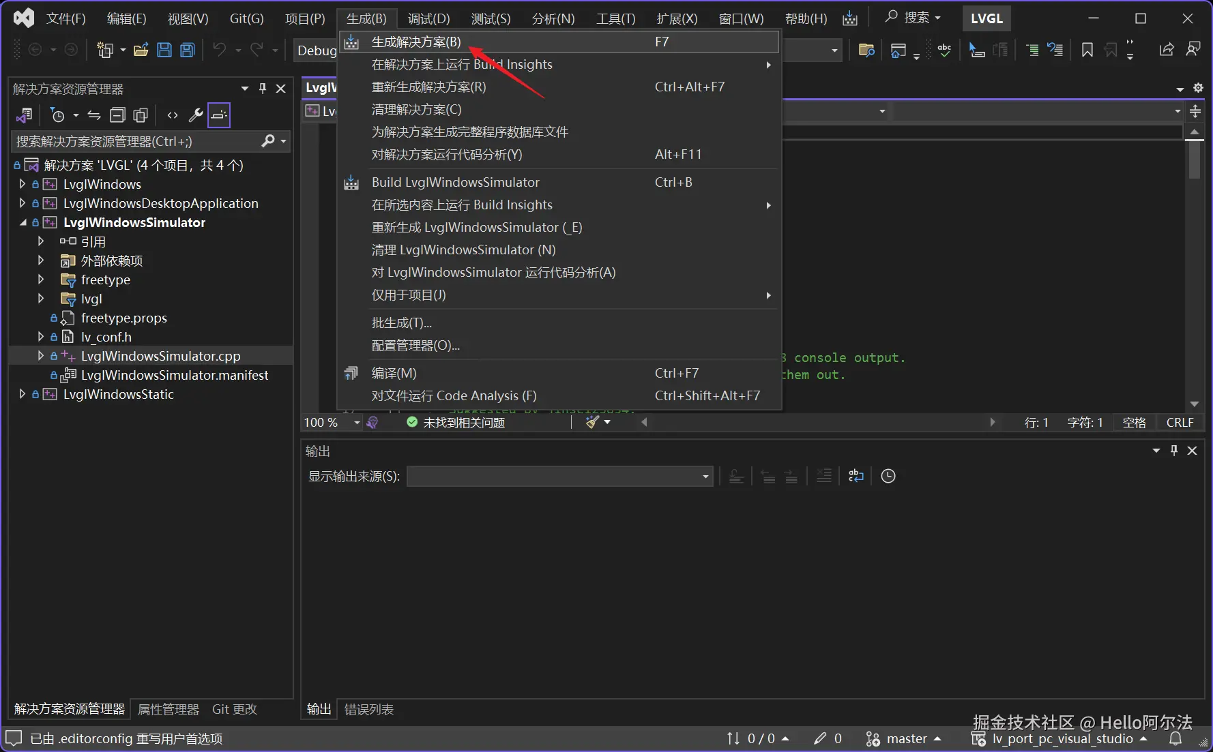The width and height of the screenshot is (1213, 752).
Task: Click the lv_port_pc_visual_studio repository button
Action: tap(1059, 739)
